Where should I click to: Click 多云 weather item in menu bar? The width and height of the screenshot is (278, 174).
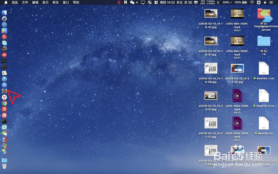pyautogui.click(x=179, y=2)
